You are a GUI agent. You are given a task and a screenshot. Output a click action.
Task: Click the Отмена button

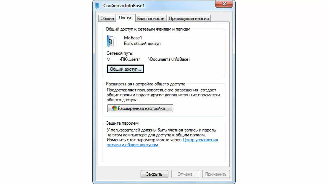[185, 174]
